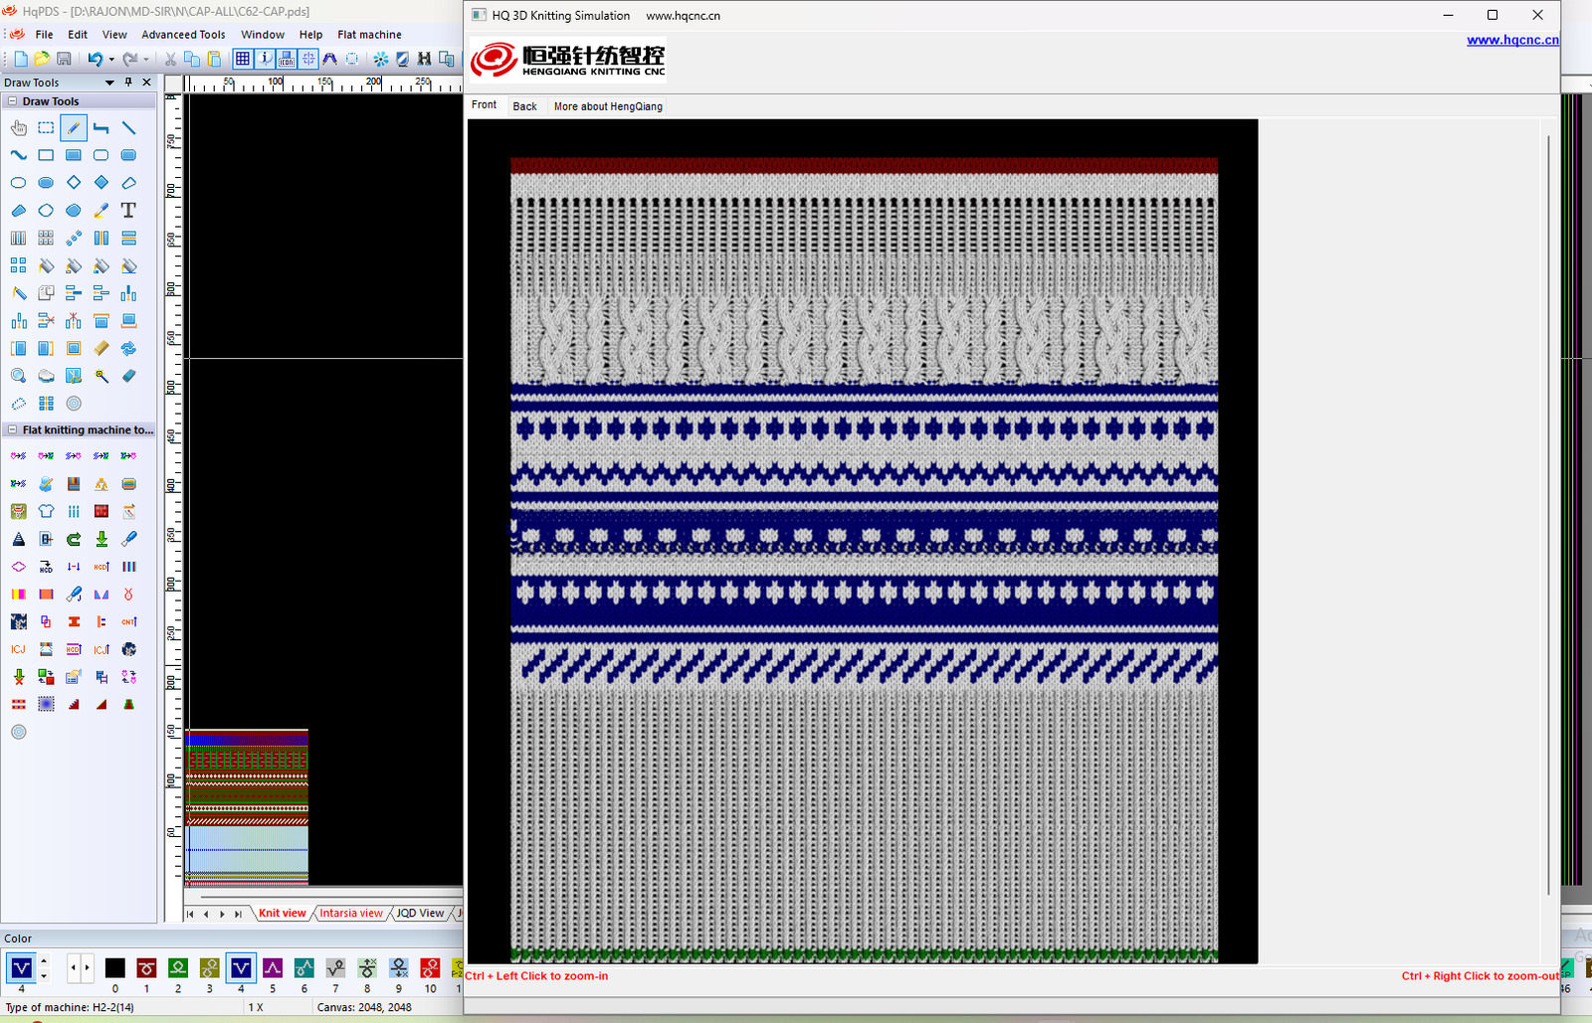The image size is (1592, 1023).
Task: Switch to the Intarsia view tab
Action: 350,913
